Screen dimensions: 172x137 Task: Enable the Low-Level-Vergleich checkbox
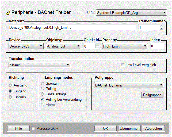click(123, 65)
